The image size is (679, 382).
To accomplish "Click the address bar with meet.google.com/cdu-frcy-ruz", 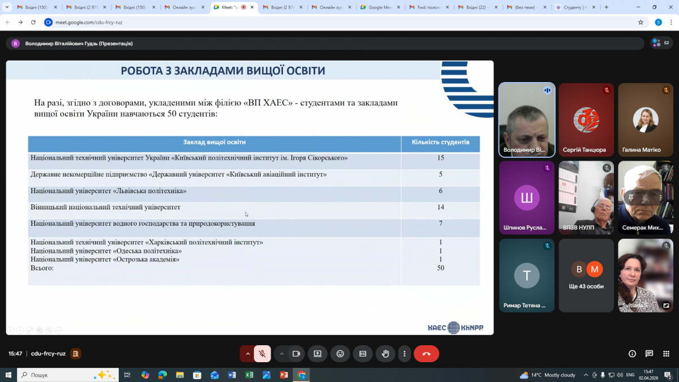I will pyautogui.click(x=339, y=22).
